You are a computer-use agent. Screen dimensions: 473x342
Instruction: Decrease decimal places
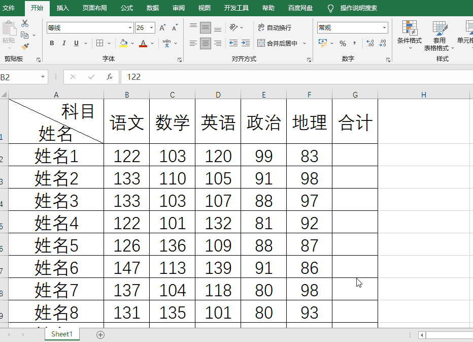[x=383, y=43]
